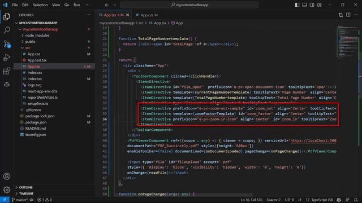Viewport: 362px width, 203px height.
Task: Go forward with the navigation arrow
Action: pos(114,5)
